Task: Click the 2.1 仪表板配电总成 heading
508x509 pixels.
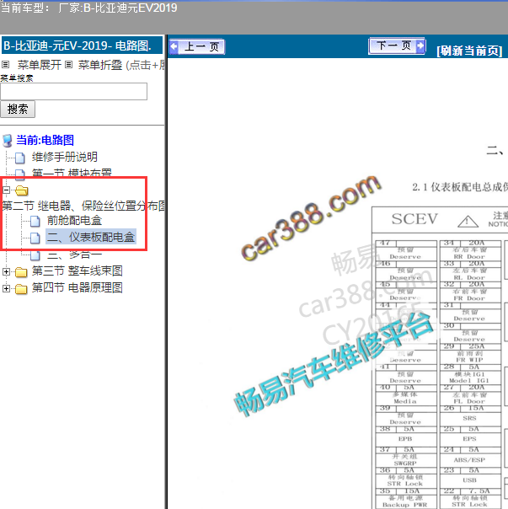Action: pyautogui.click(x=460, y=187)
